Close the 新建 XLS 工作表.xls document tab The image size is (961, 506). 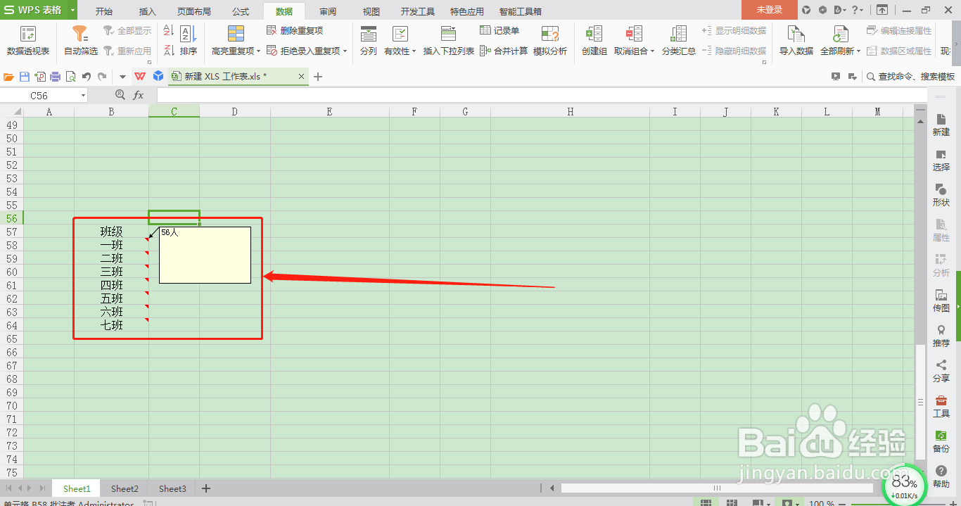301,77
